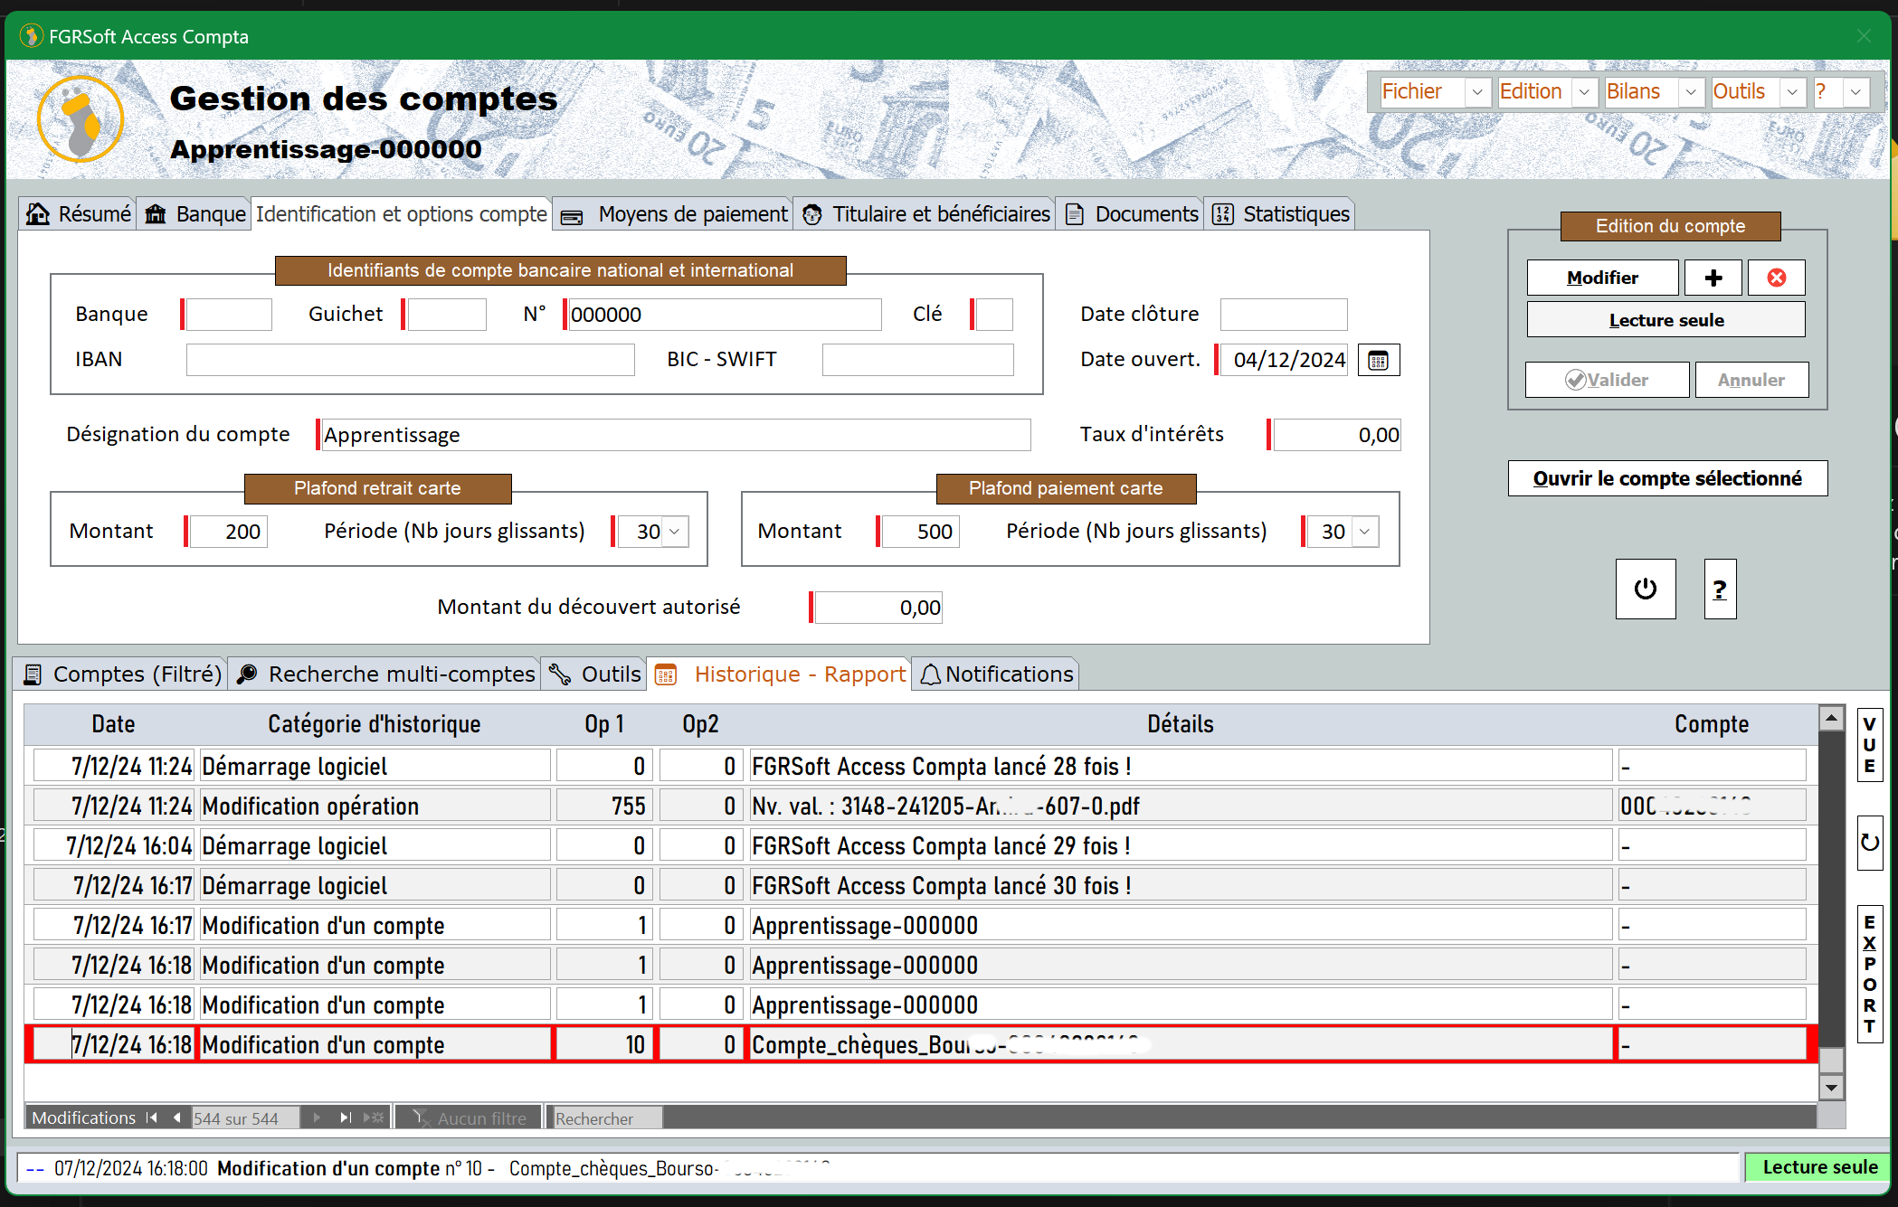The image size is (1898, 1207).
Task: Click the new record navigation icon
Action: point(373,1117)
